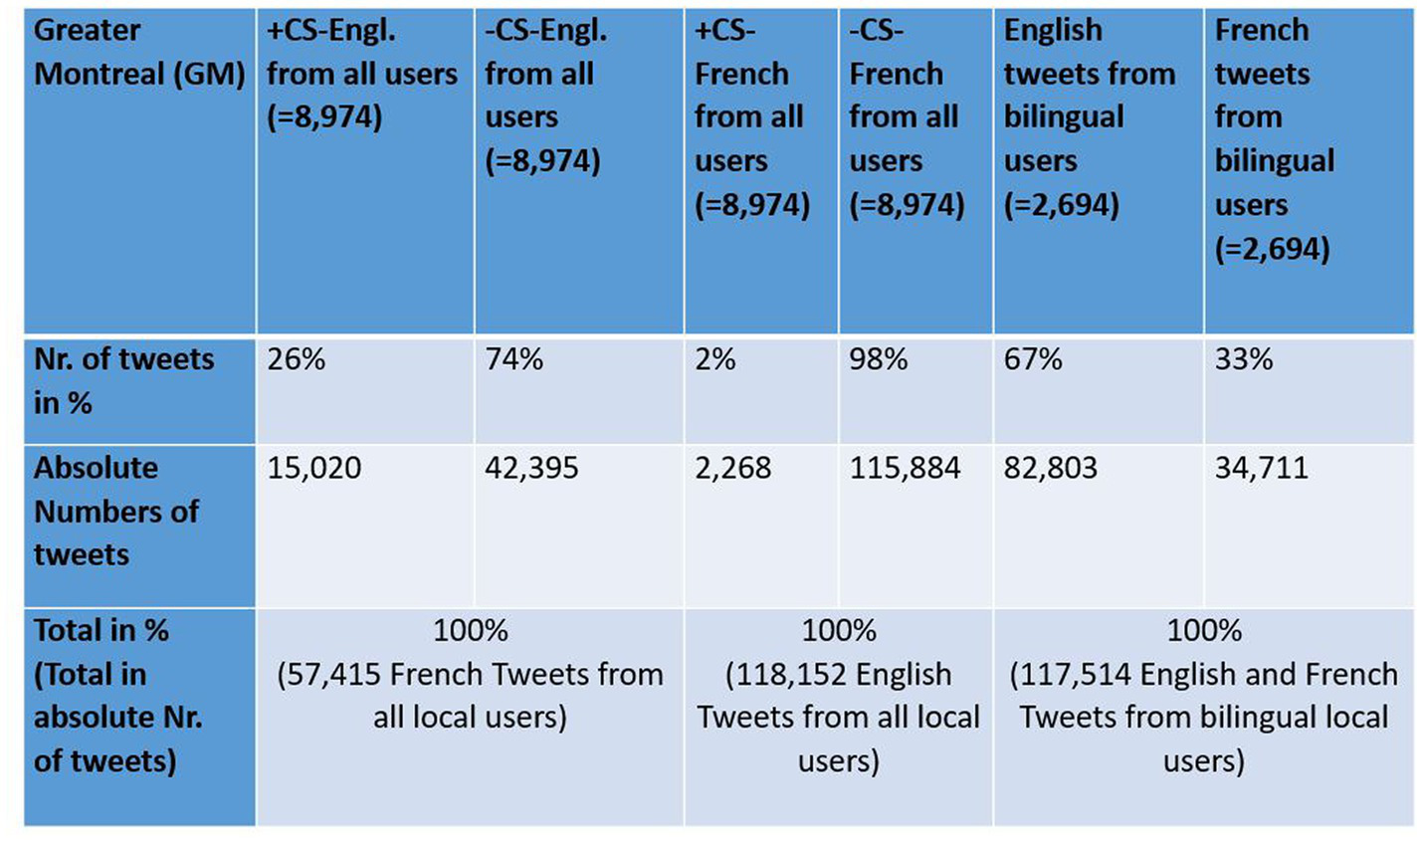Click the "Greater Montreal (GM)" header cell
Image resolution: width=1422 pixels, height=841 pixels.
point(139,53)
